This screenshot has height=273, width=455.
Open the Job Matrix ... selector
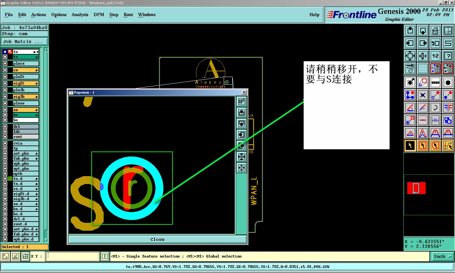[25, 41]
